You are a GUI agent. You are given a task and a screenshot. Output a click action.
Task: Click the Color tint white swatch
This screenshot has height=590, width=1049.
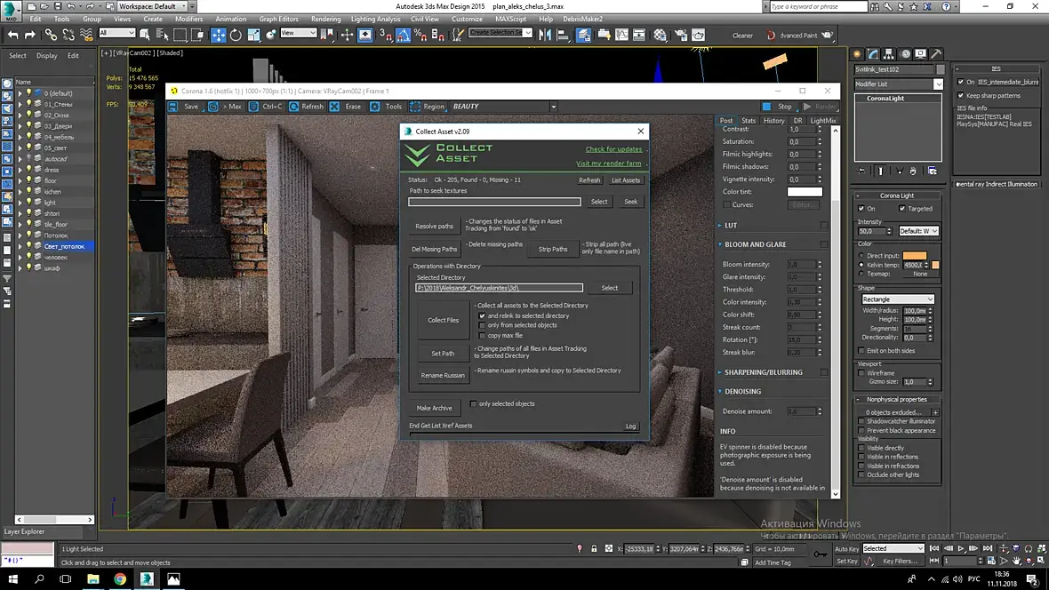(805, 191)
